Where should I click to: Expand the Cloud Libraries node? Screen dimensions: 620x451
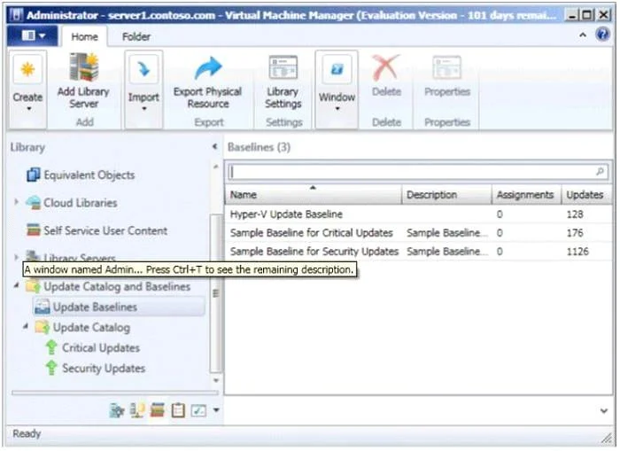[x=16, y=202]
